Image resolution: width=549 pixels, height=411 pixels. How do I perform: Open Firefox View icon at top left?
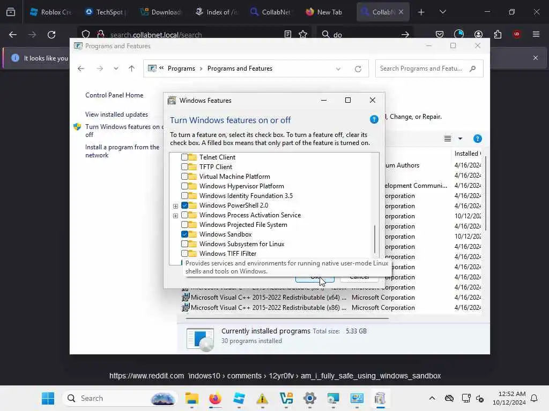point(11,12)
